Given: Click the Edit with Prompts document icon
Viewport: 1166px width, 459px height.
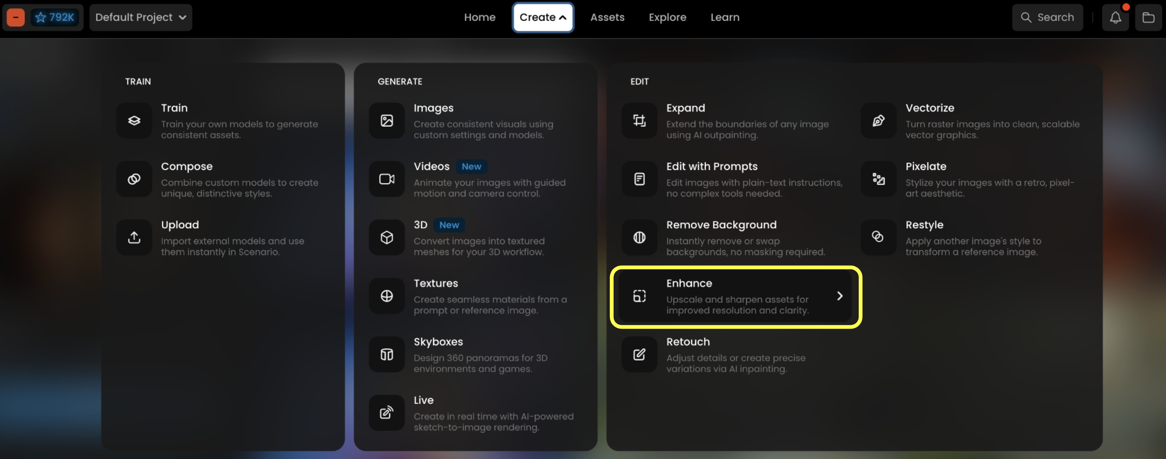Looking at the screenshot, I should [x=639, y=179].
